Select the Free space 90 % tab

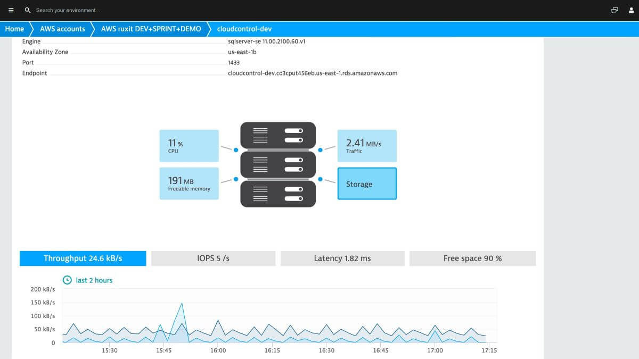click(472, 258)
